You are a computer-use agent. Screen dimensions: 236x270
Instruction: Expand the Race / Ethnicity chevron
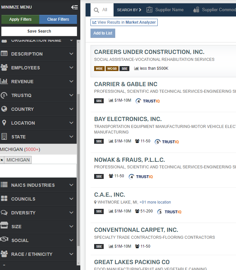pyautogui.click(x=71, y=254)
